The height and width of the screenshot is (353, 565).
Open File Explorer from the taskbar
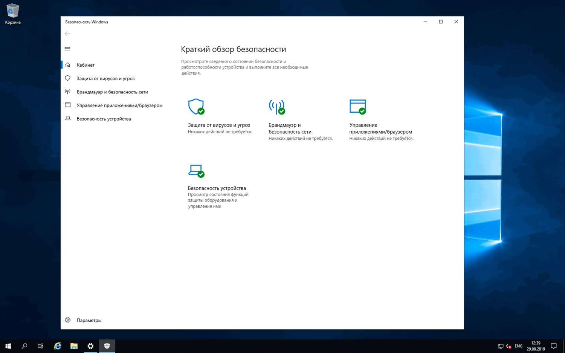[74, 346]
